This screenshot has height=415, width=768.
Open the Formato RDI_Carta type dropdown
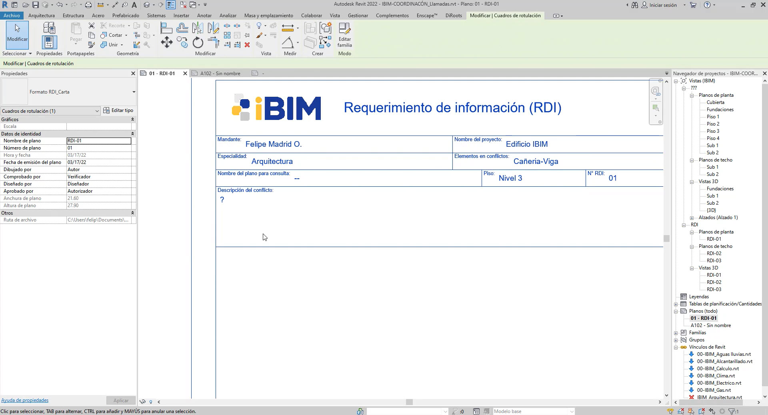tap(134, 92)
